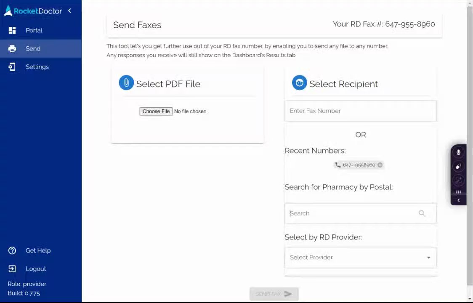Remove recent number 647--9558960 with x icon

coord(380,165)
